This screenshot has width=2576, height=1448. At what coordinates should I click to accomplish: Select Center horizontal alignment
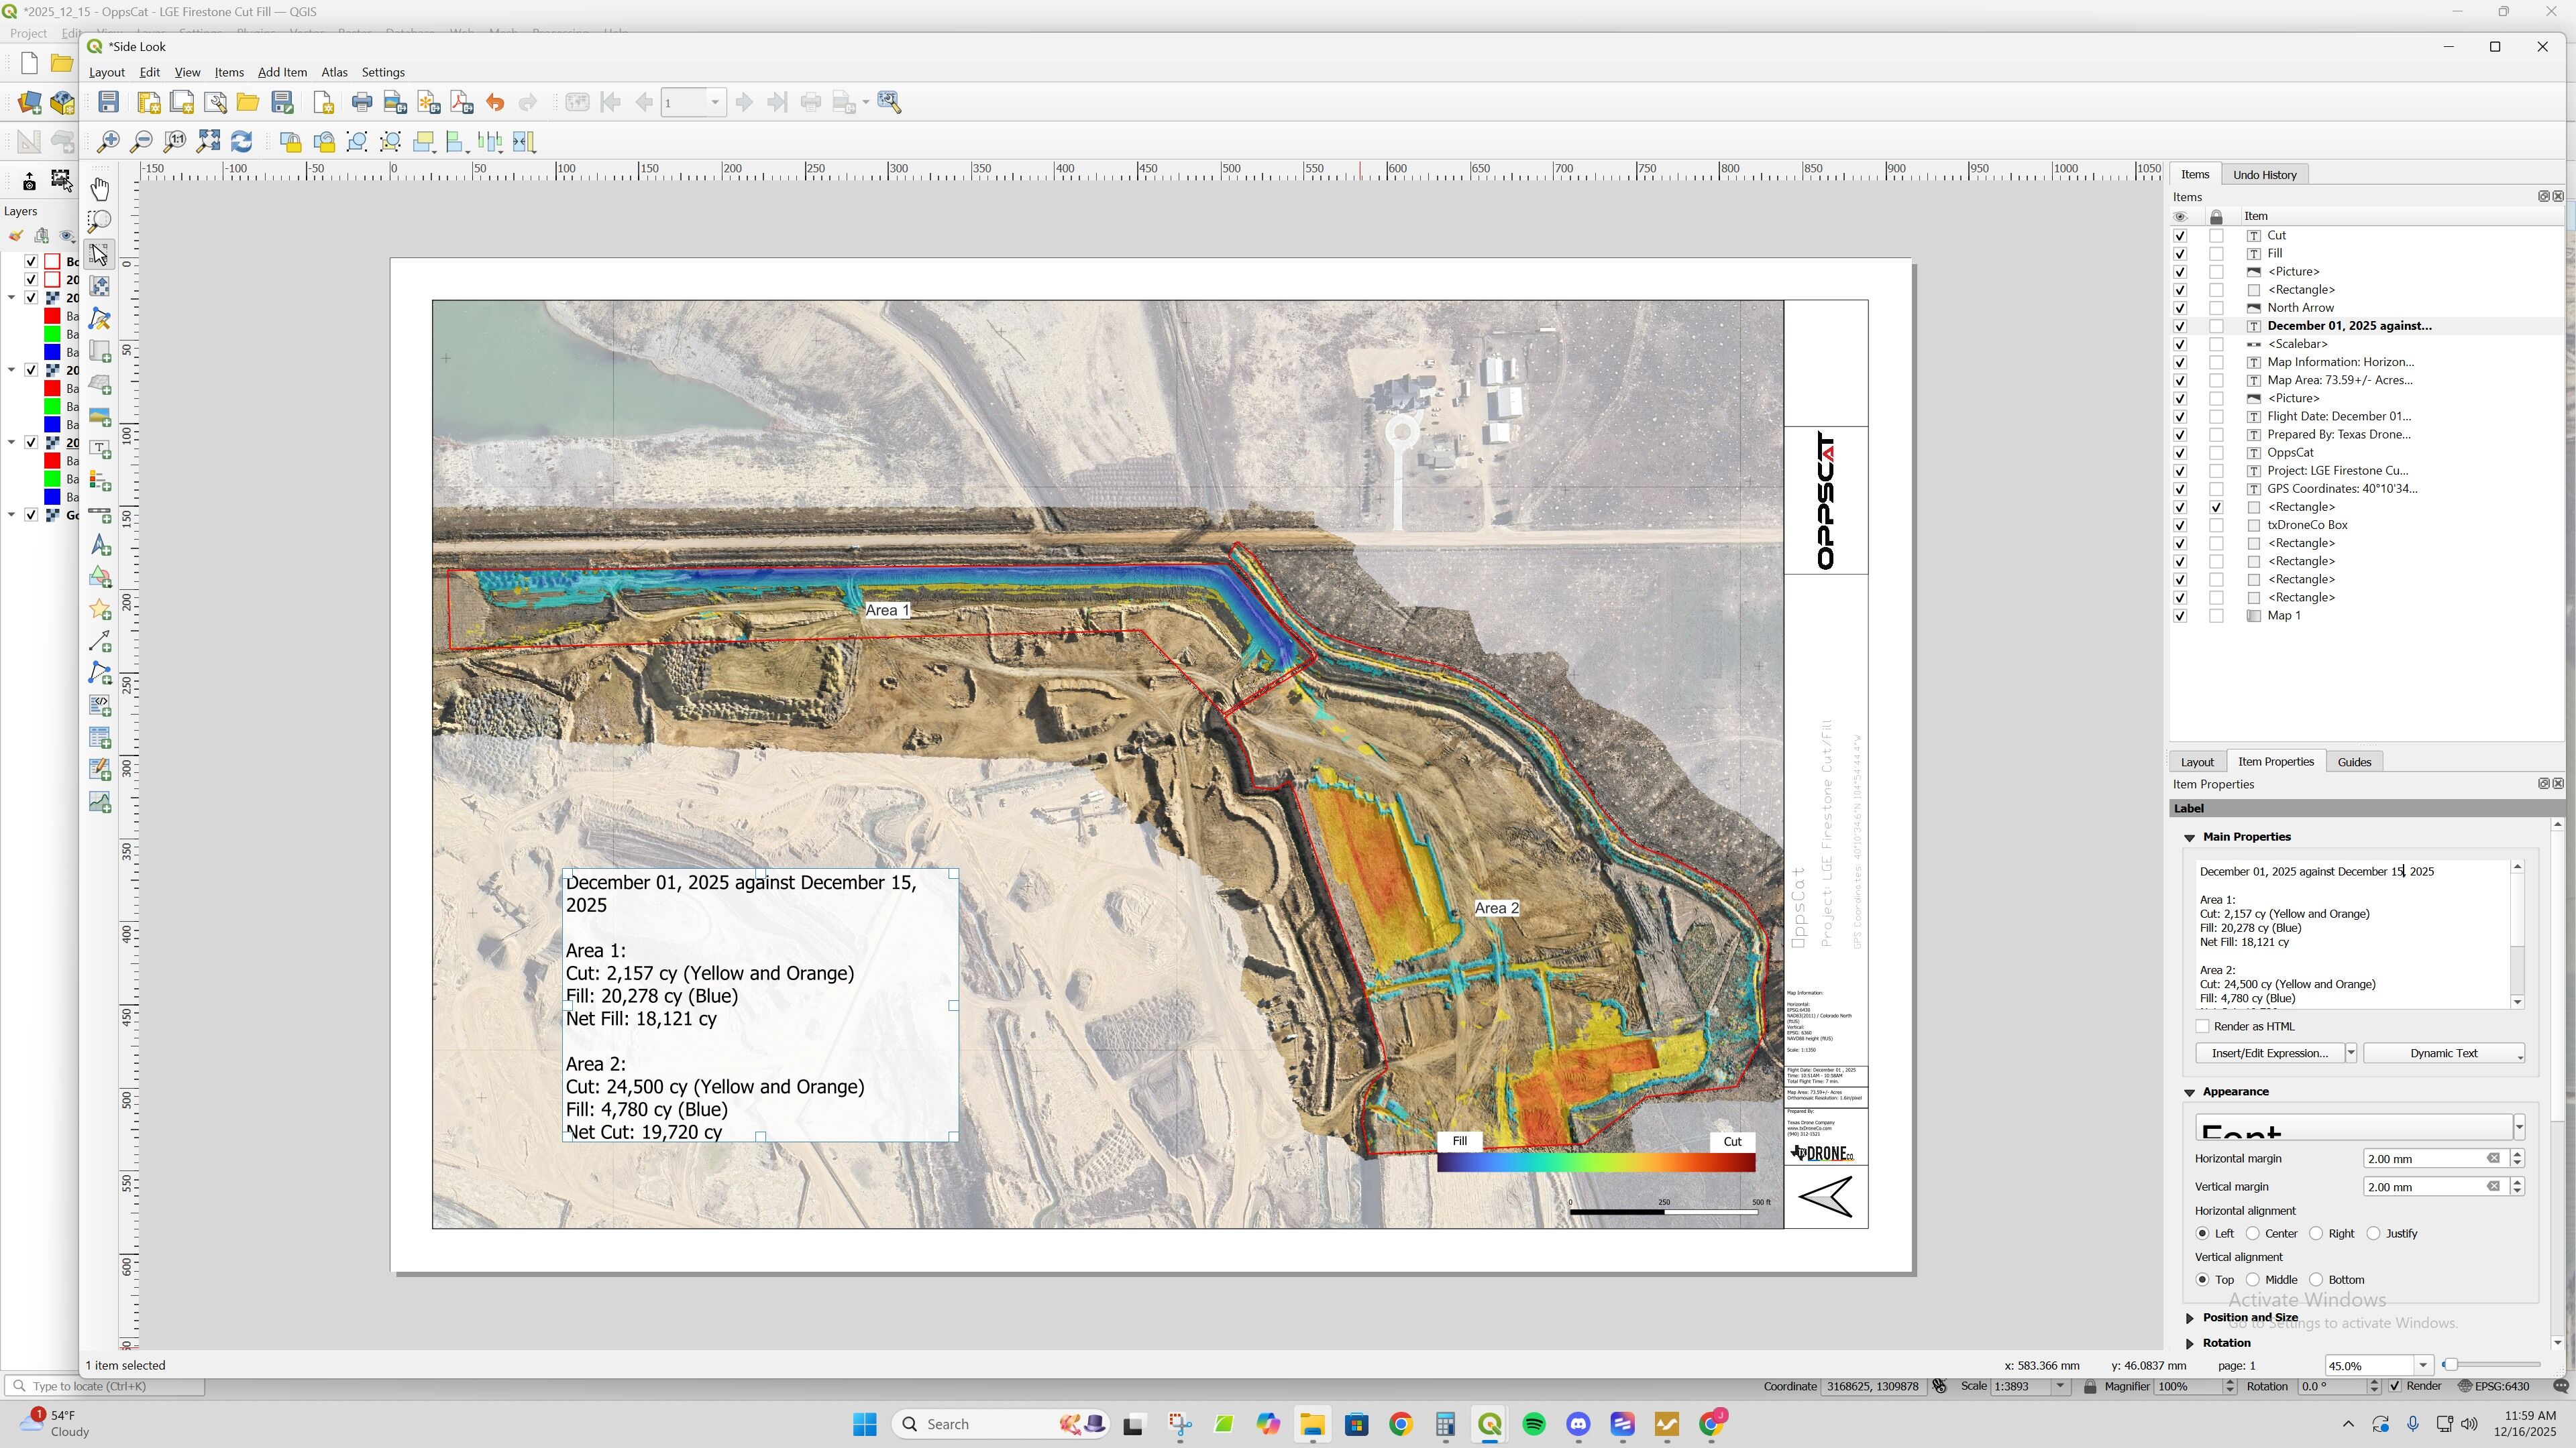tap(2253, 1234)
